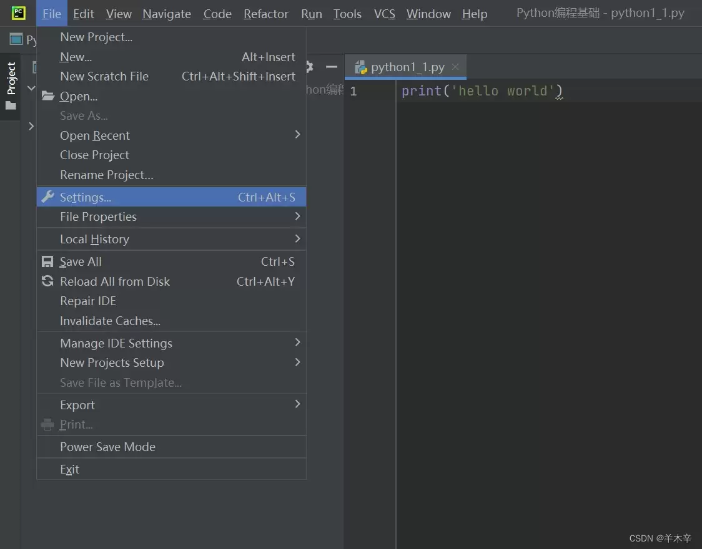Click the minus hide icon in Project panel

331,67
